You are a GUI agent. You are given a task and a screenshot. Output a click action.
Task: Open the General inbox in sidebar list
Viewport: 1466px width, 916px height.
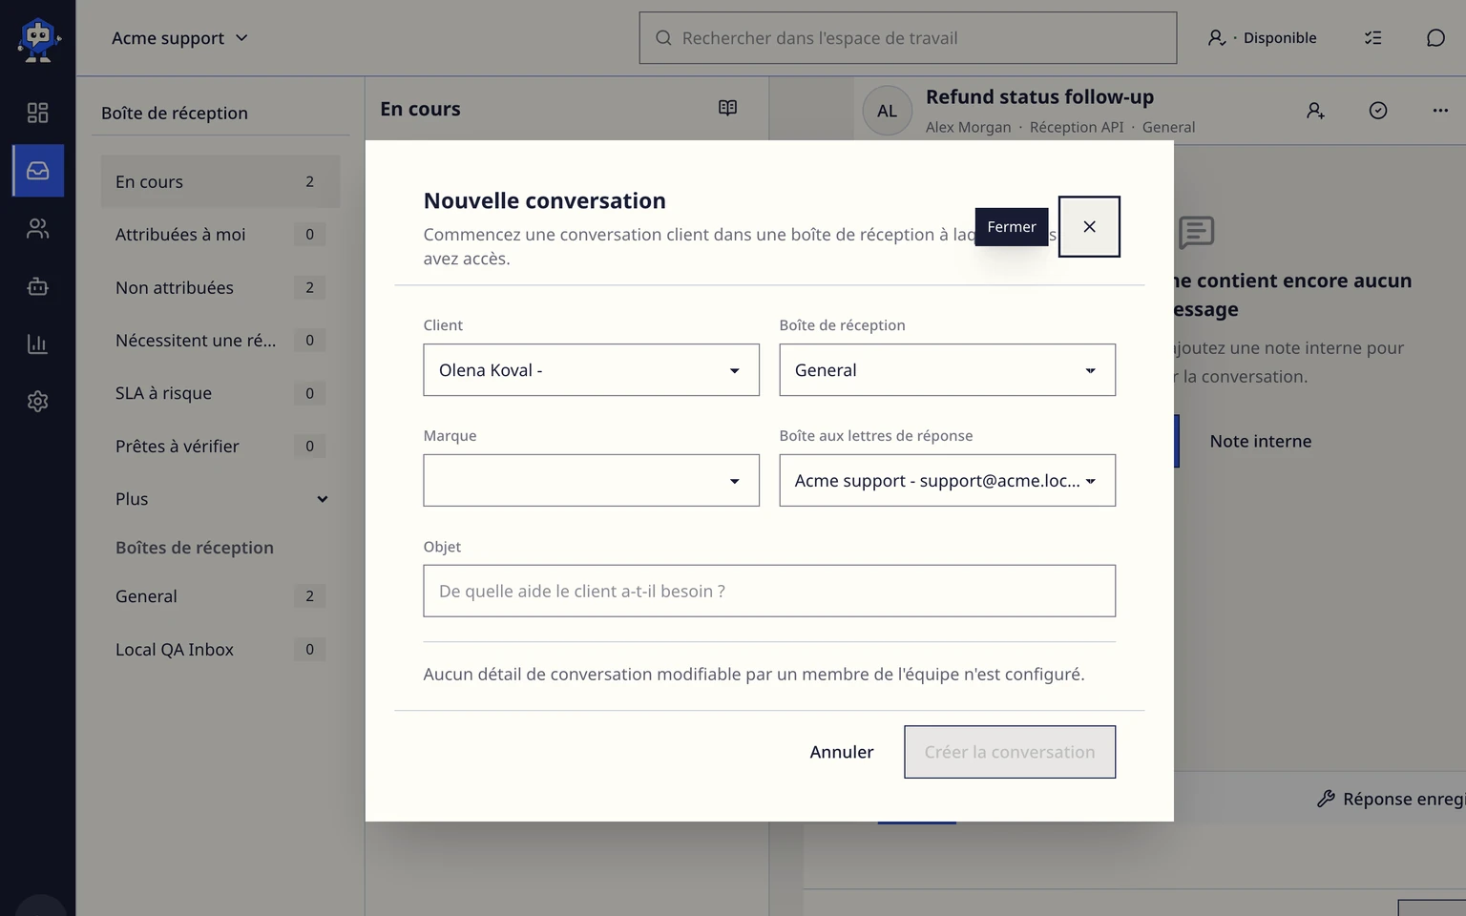220,596
